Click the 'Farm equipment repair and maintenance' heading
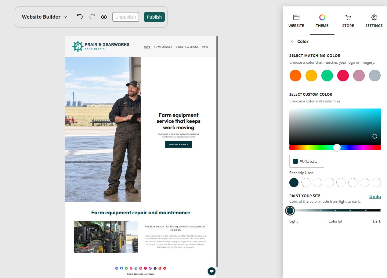This screenshot has width=387, height=278. [141, 212]
